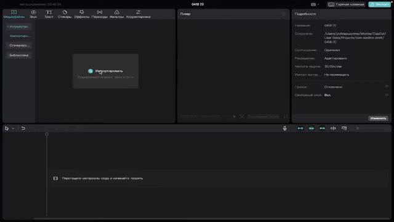
Task: Click the play button in player
Action: coord(235,117)
